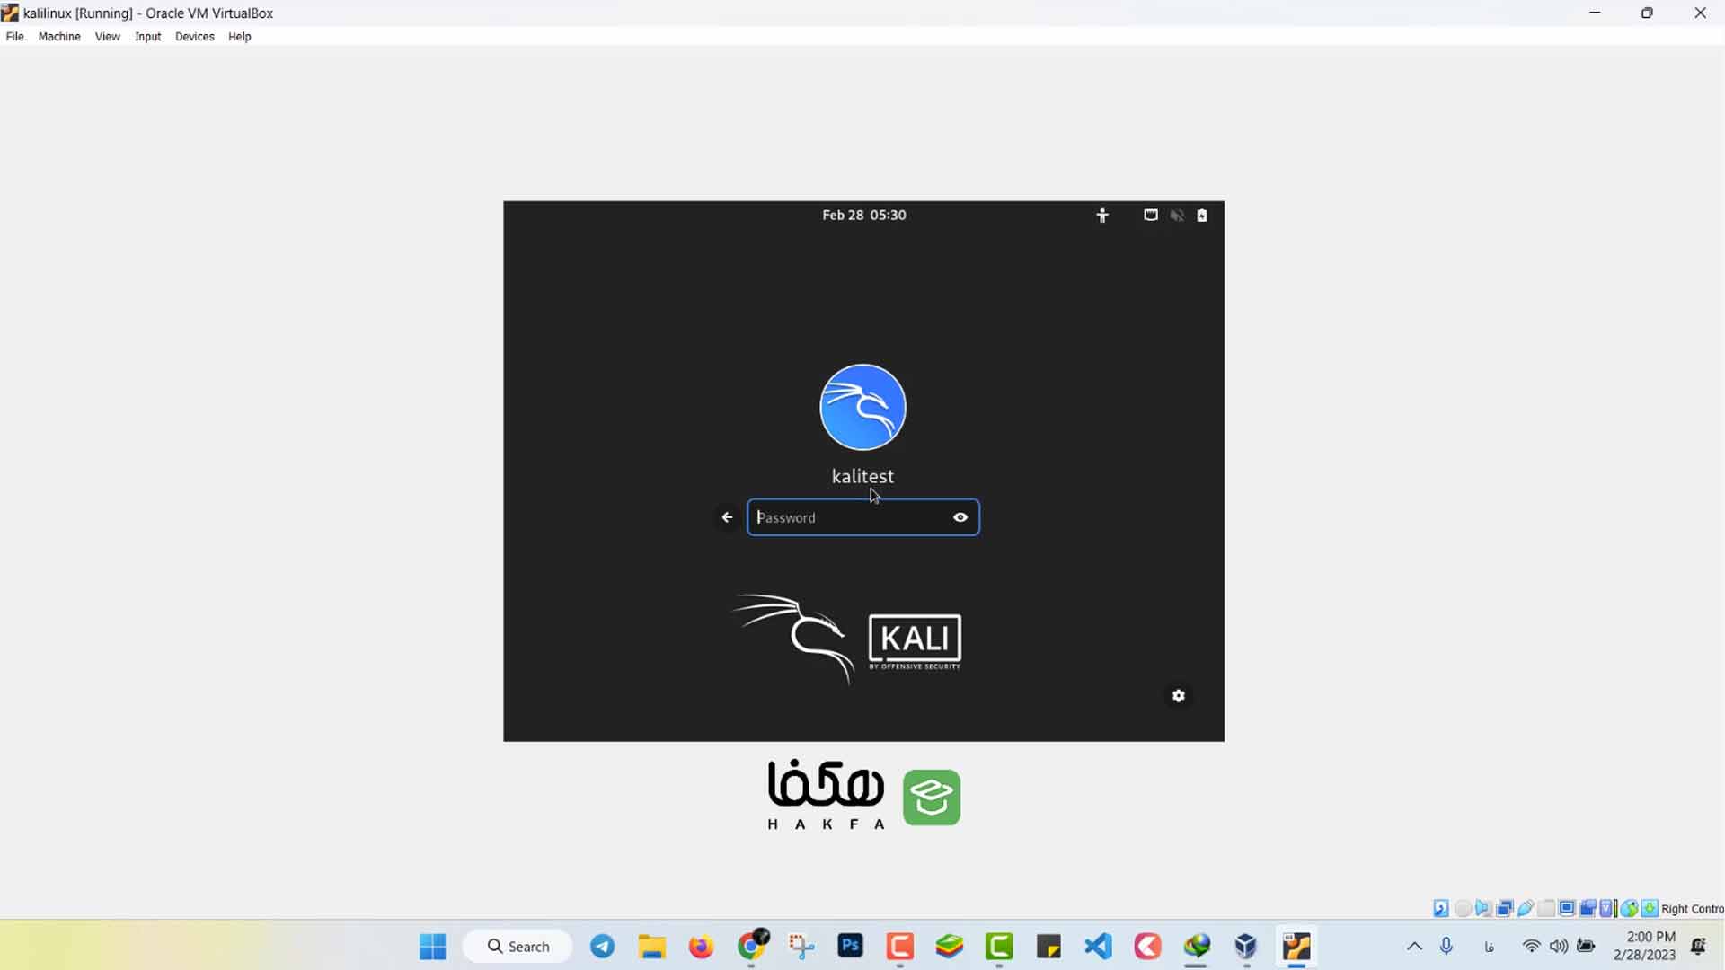Open Visual Studio Code from the taskbar
The height and width of the screenshot is (970, 1725).
[x=1098, y=946]
